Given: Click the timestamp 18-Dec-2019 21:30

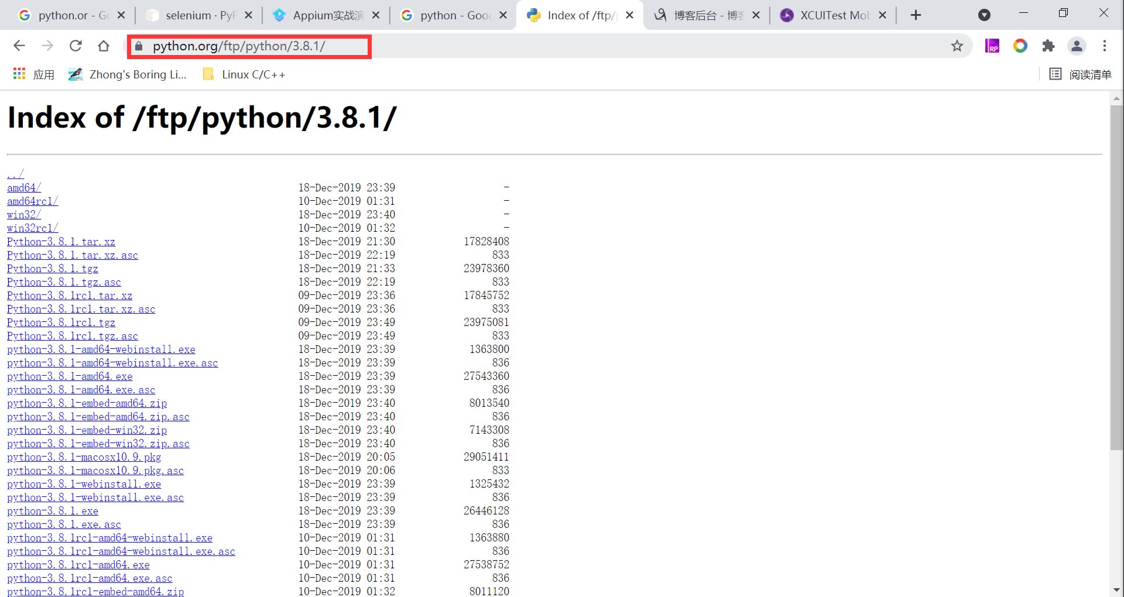Looking at the screenshot, I should (347, 241).
